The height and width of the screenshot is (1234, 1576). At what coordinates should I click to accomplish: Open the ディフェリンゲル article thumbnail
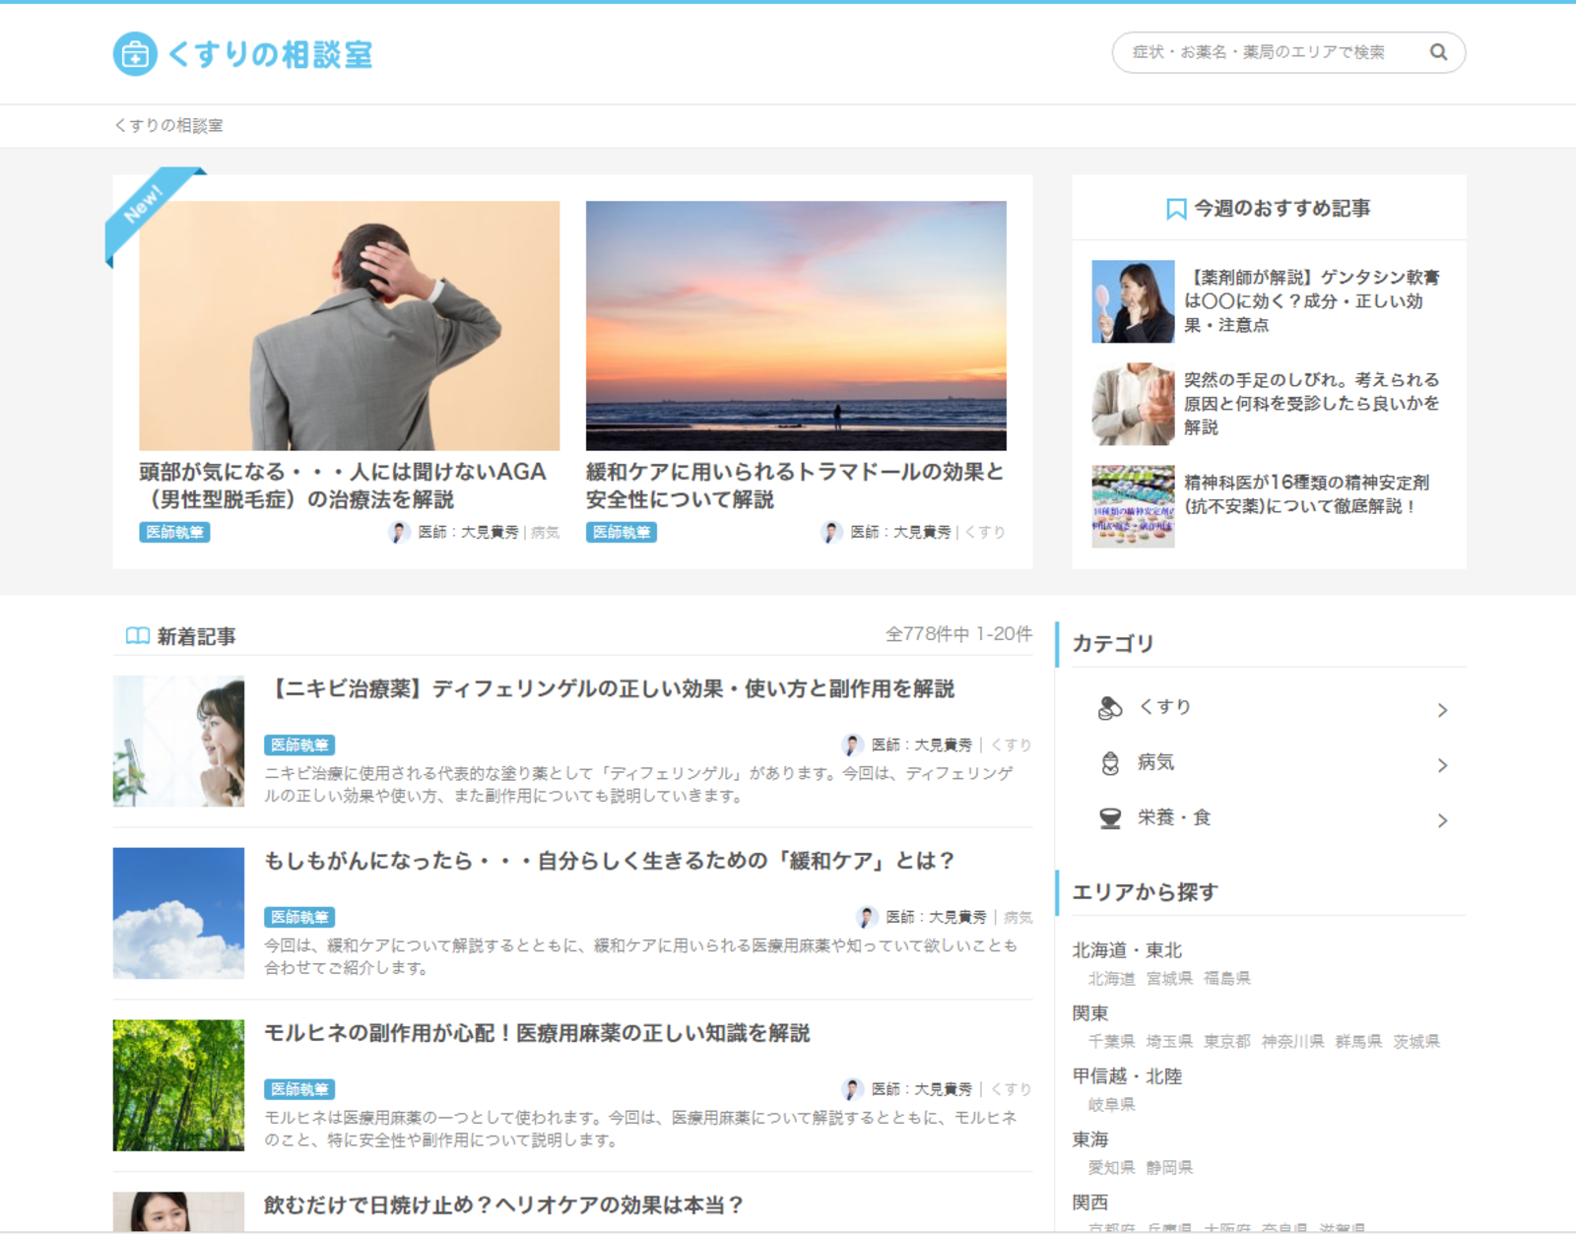click(x=178, y=742)
